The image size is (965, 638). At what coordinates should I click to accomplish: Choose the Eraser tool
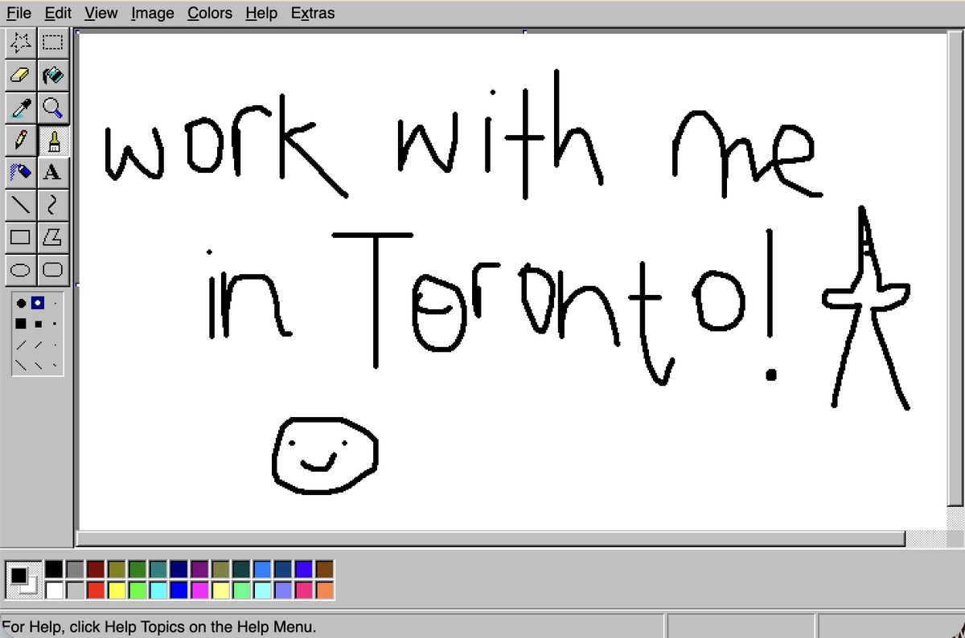(x=21, y=75)
